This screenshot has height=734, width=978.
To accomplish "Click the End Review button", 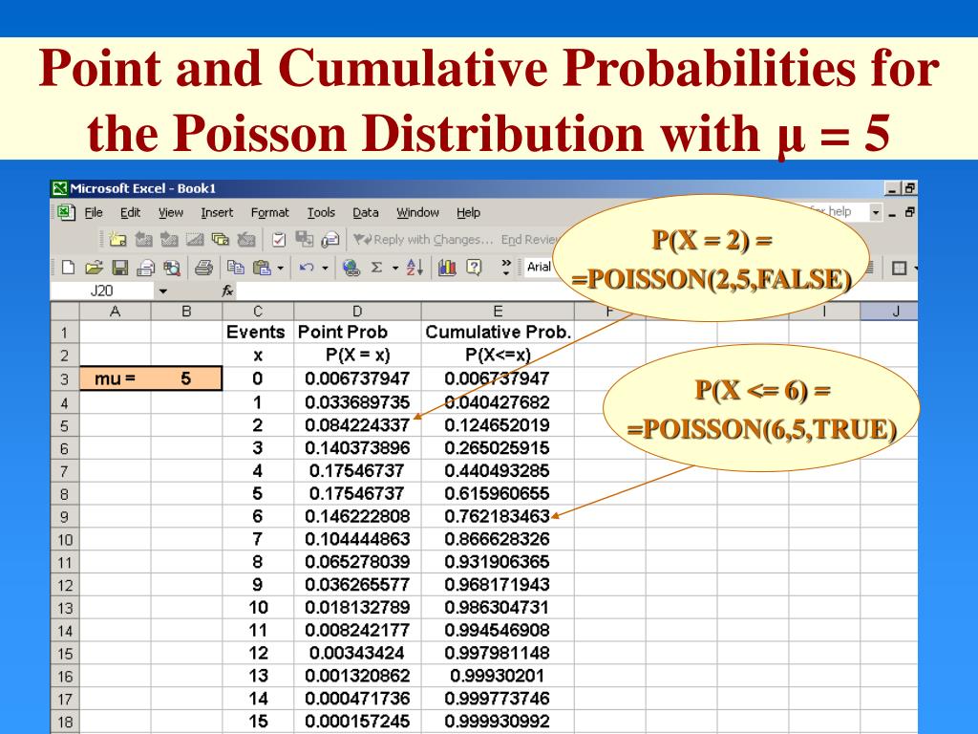I will coord(529,240).
